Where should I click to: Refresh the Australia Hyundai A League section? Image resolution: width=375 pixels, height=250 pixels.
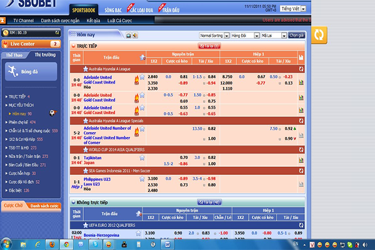point(301,69)
